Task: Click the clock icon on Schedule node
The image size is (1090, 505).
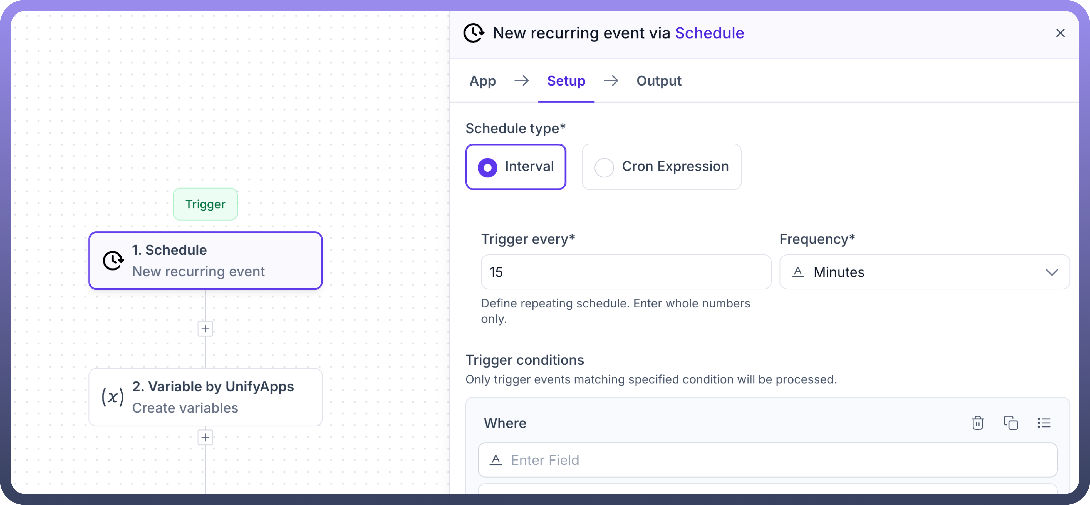Action: pyautogui.click(x=113, y=260)
